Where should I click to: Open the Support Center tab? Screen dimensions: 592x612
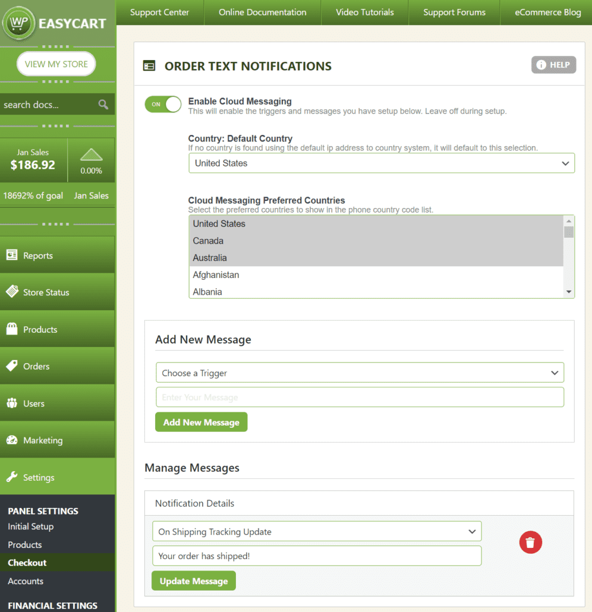click(159, 12)
